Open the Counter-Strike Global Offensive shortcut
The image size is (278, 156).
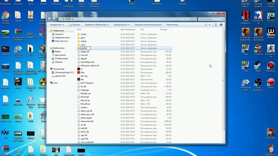[x=245, y=34]
